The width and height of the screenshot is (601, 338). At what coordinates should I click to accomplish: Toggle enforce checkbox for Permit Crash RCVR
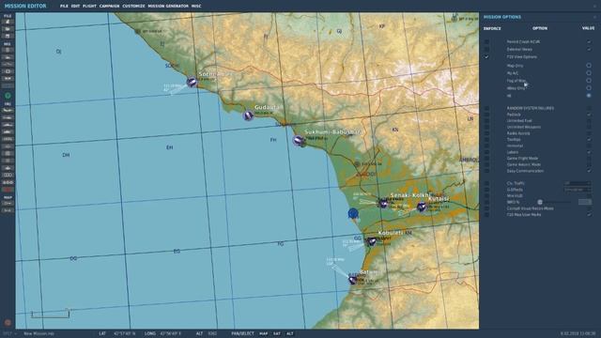click(486, 41)
